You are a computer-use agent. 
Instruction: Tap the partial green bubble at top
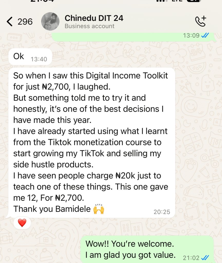(134, 37)
